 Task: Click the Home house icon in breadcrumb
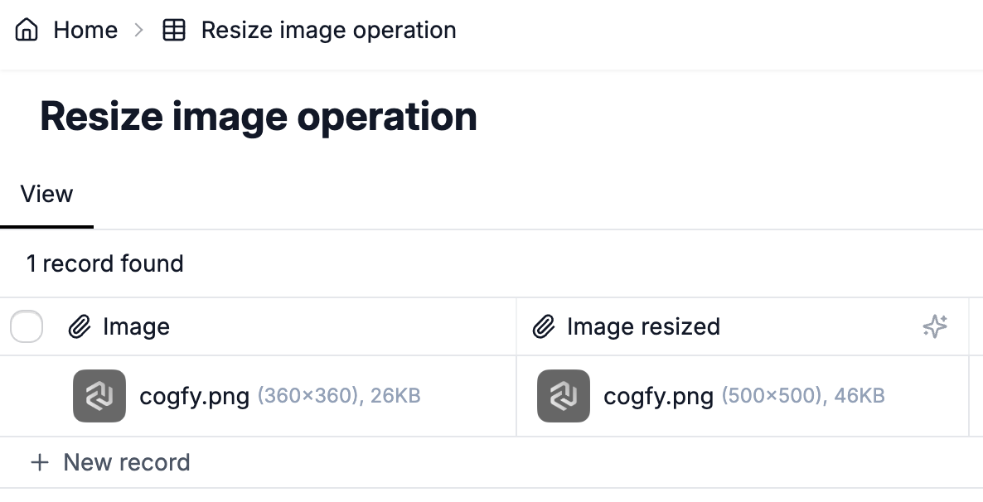point(27,30)
